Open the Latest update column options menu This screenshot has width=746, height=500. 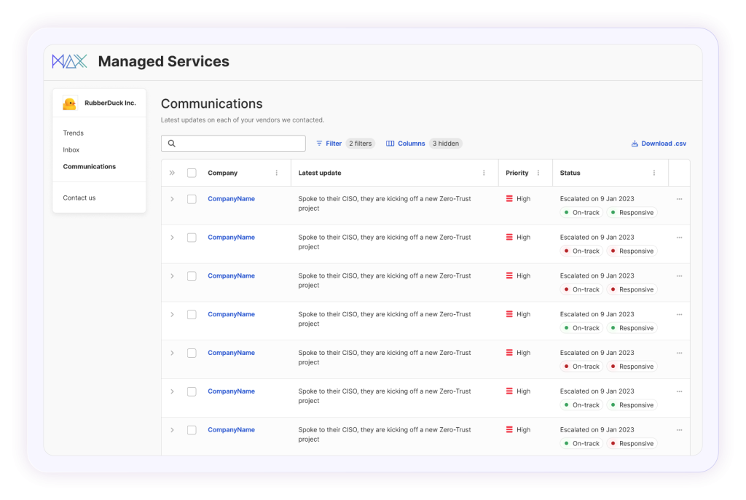click(484, 173)
